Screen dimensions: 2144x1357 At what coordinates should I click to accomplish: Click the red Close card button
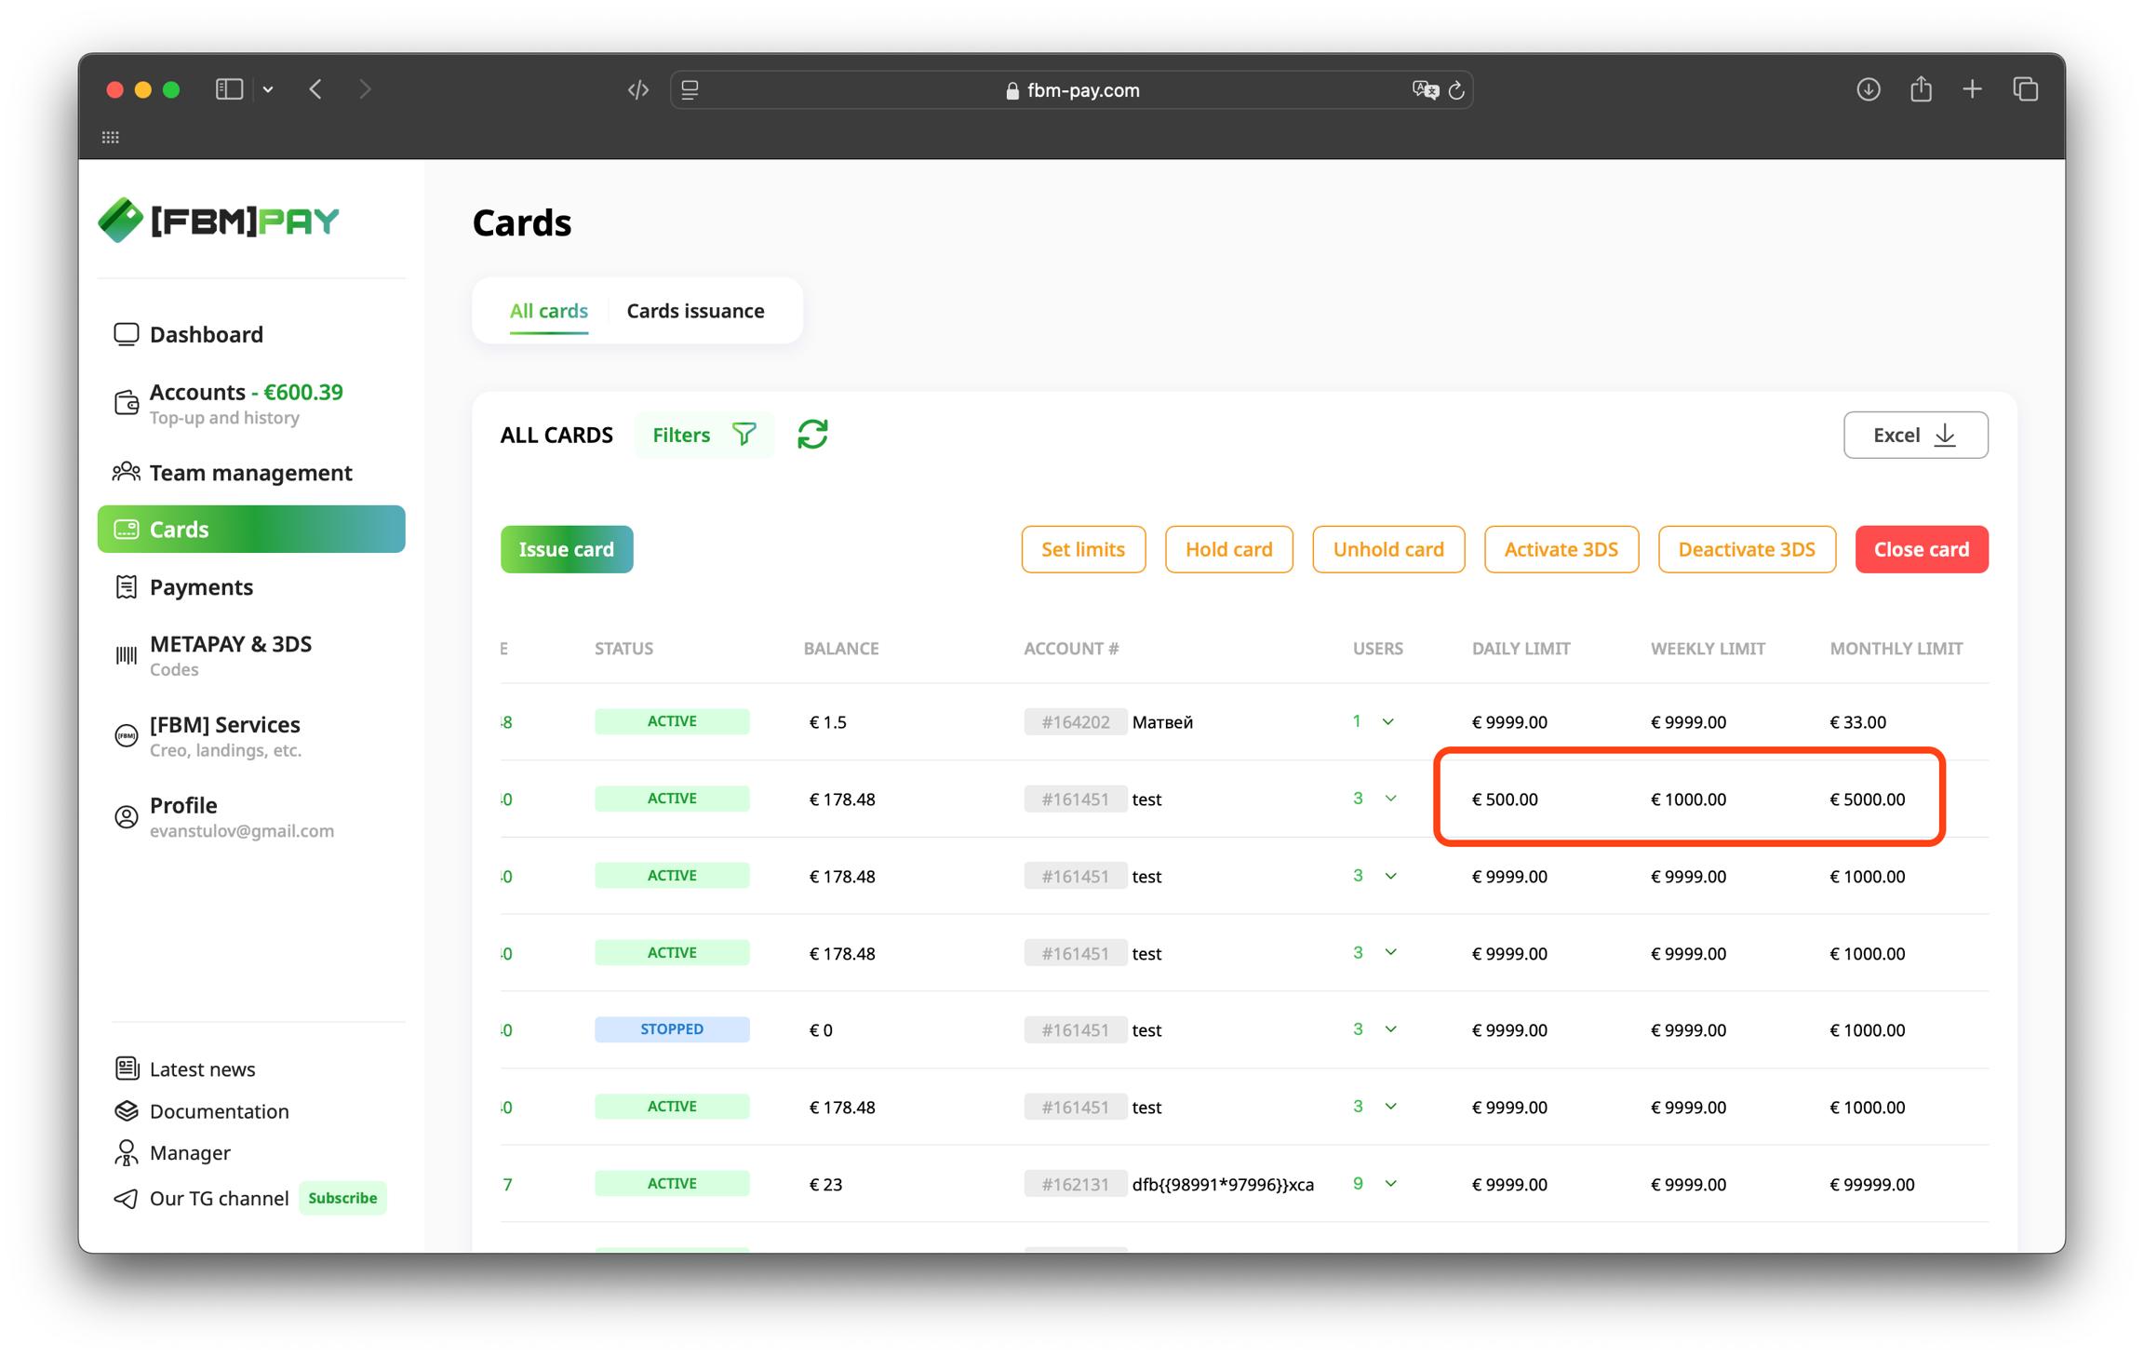[x=1921, y=549]
